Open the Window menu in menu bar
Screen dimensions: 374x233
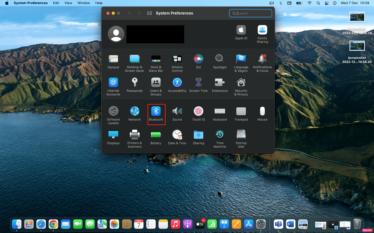pyautogui.click(x=84, y=3)
